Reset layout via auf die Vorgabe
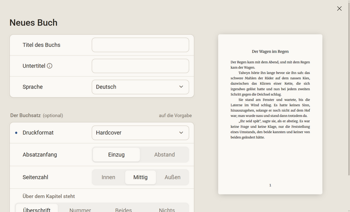This screenshot has width=350, height=212. coord(175,116)
